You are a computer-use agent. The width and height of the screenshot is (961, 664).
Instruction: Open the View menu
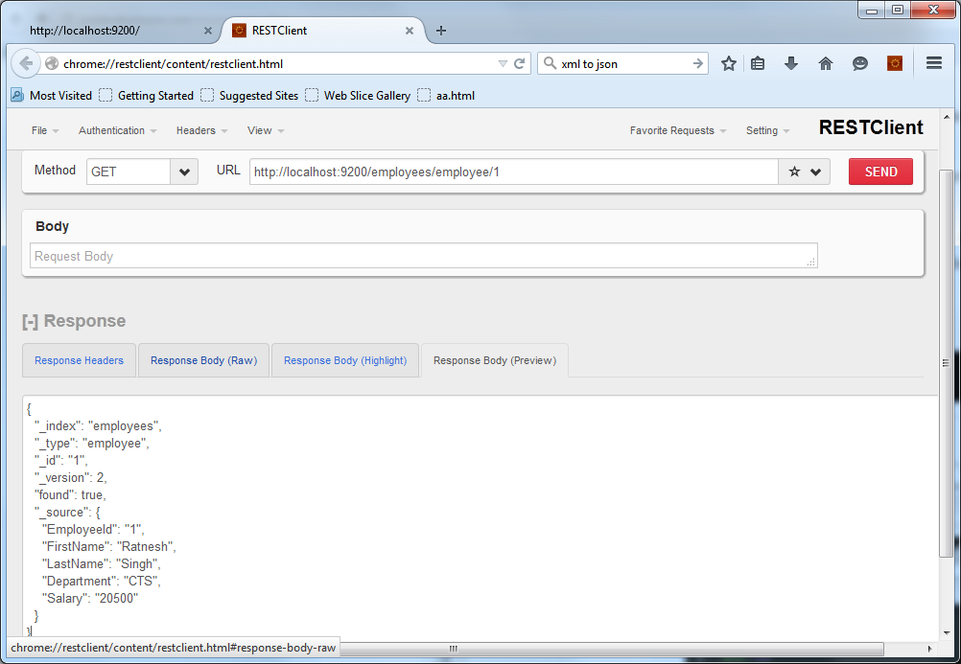pyautogui.click(x=266, y=130)
